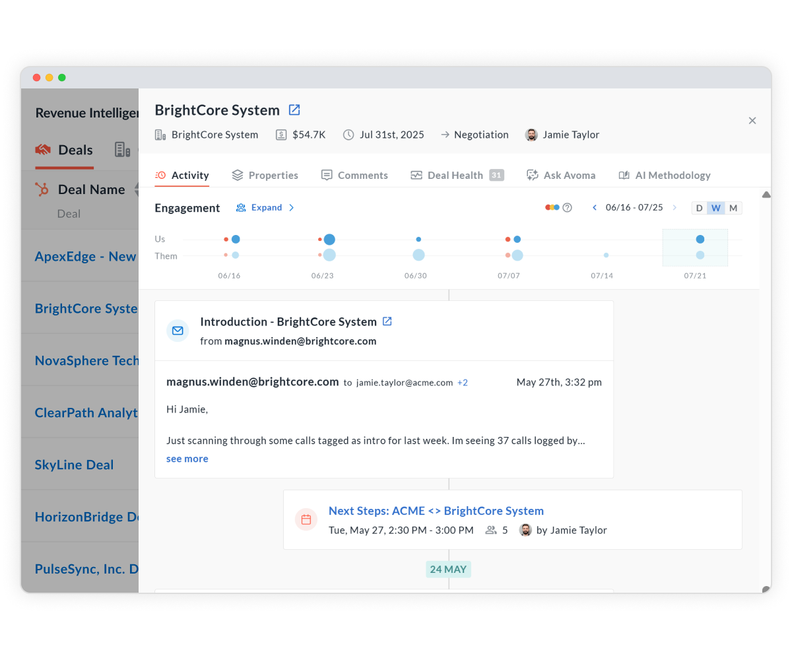Viewport: 792px width, 660px height.
Task: Click the dollar amount icon near $54.7K
Action: pos(281,135)
